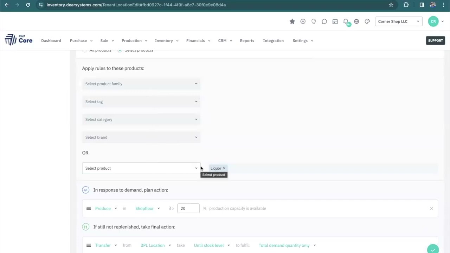The height and width of the screenshot is (253, 450).
Task: Click the quick-add plus circle icon
Action: pos(303,21)
